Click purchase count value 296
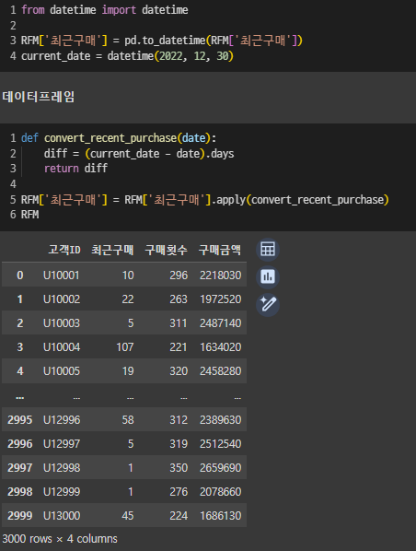This screenshot has width=416, height=551. click(179, 275)
